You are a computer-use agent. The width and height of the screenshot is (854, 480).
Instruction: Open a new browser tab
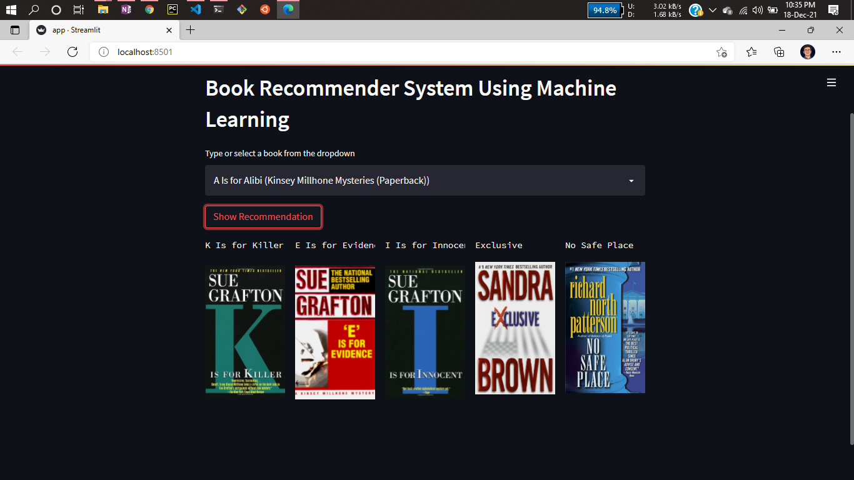(x=191, y=30)
